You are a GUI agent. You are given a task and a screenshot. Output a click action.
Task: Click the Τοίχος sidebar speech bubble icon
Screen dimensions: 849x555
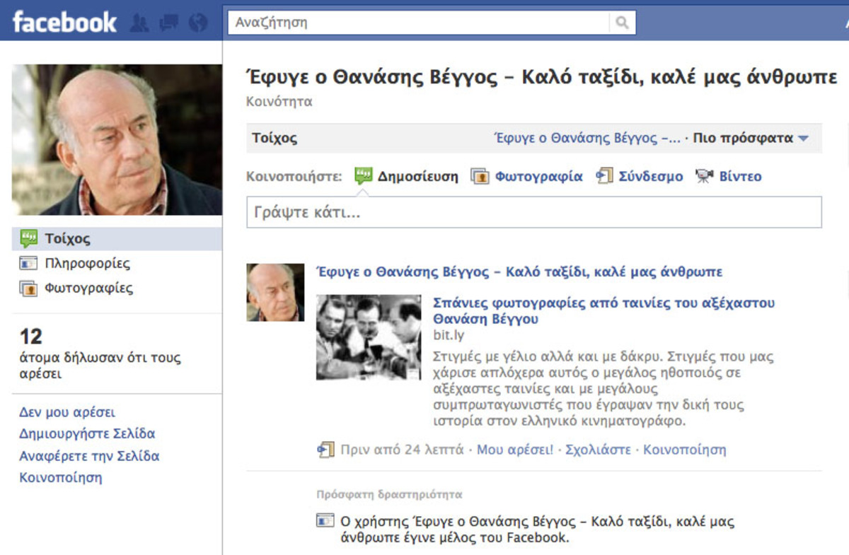(x=28, y=239)
